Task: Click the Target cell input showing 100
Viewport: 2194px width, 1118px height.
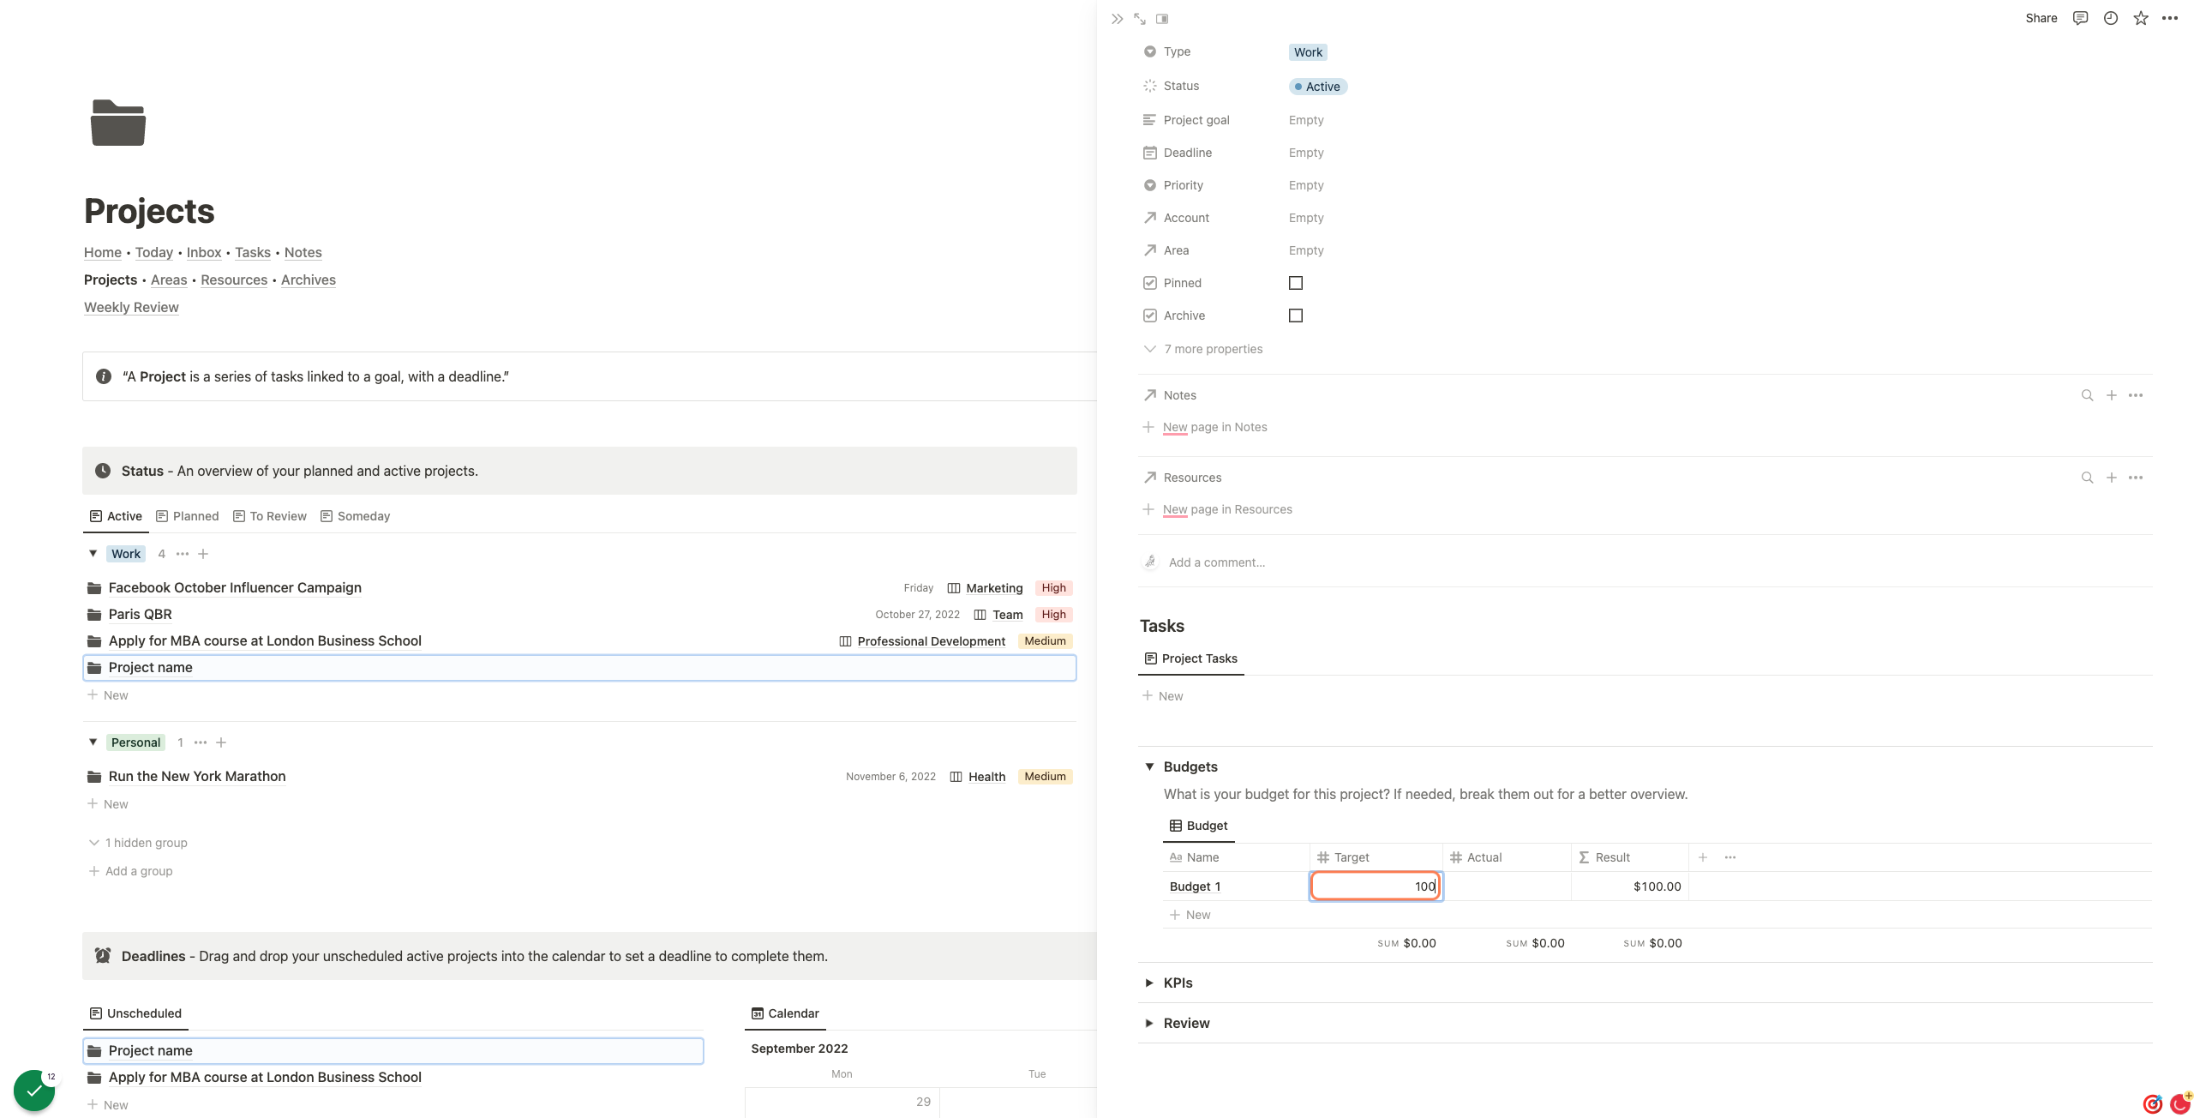Action: 1376,887
